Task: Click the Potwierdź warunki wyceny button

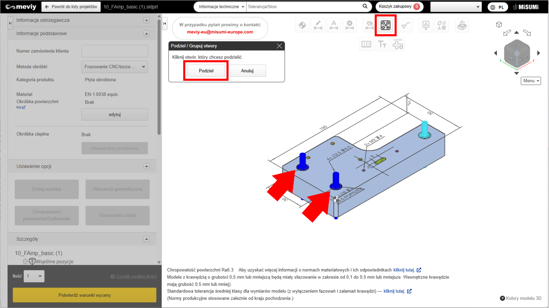Action: pos(84,295)
